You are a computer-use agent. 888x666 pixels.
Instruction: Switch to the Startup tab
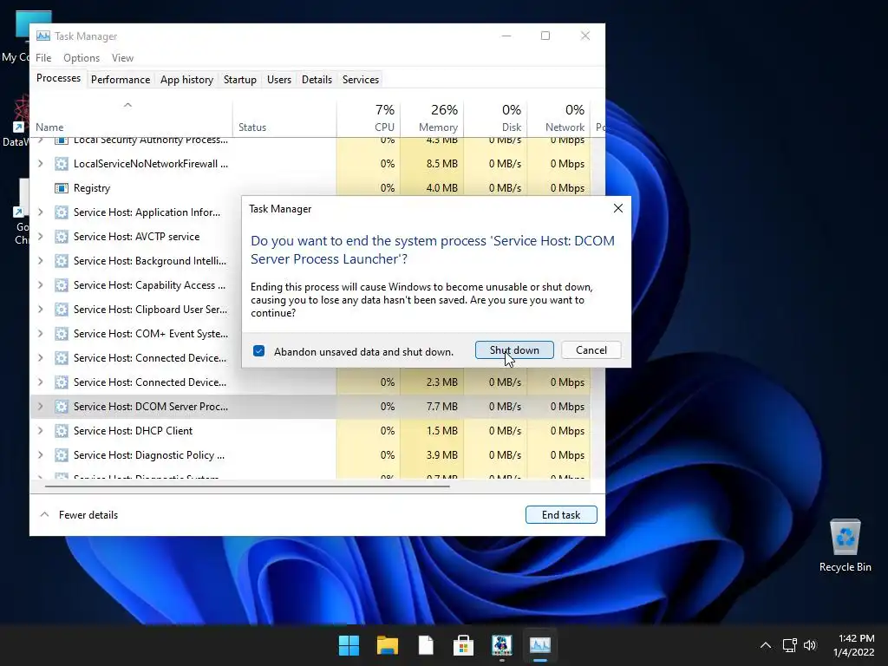point(239,80)
